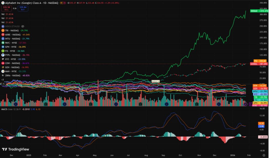
Task: Click the TradingView logo at bottom left
Action: point(15,149)
